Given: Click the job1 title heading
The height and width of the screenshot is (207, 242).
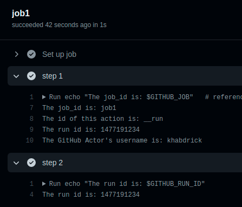Looking at the screenshot, I should [21, 14].
